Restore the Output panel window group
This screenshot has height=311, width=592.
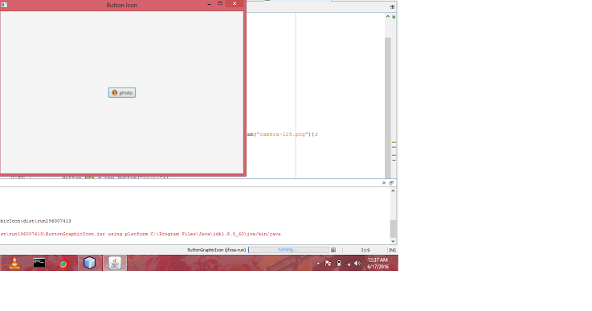click(391, 183)
